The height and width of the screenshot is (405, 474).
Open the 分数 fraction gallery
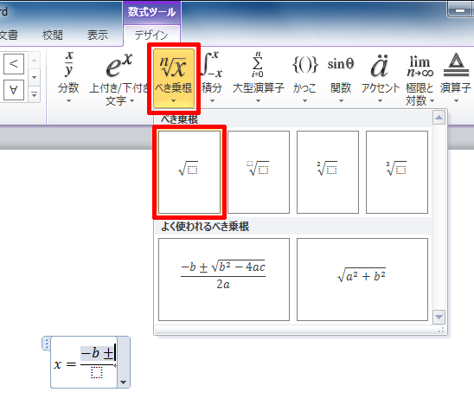[x=68, y=77]
